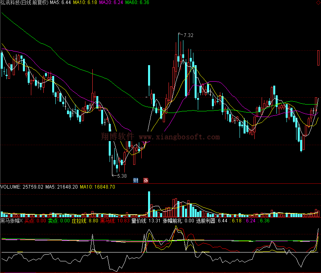
Task: Click the green MA60: 6.36 label
Action: (137, 3)
